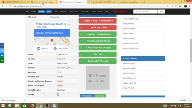Screen dimensions: 192x108
Task: Open the download.jpg file
Action: tap(10, 100)
